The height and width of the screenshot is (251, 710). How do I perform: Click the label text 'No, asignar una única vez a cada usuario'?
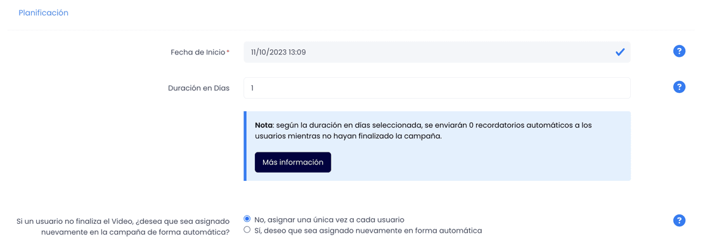[x=329, y=219]
